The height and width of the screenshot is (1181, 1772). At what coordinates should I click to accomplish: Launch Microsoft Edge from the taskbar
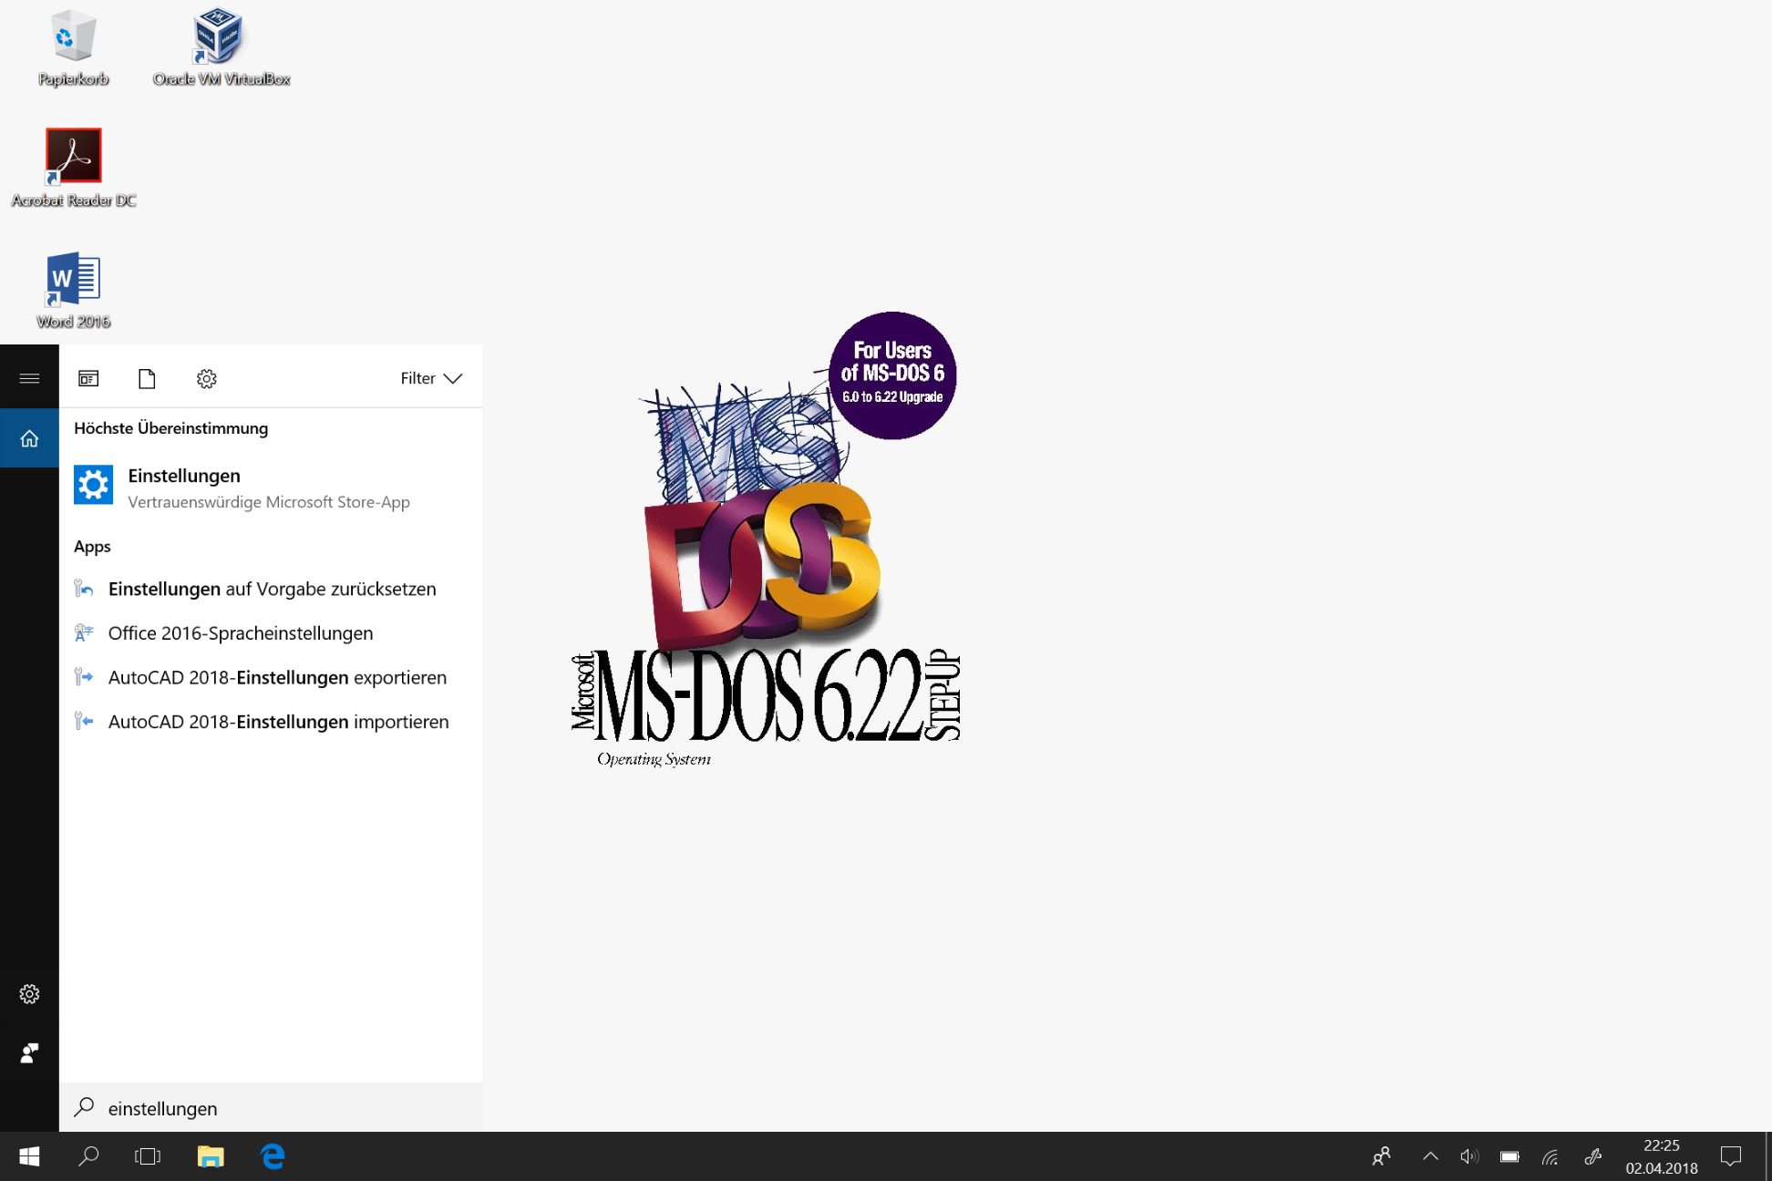(x=273, y=1156)
